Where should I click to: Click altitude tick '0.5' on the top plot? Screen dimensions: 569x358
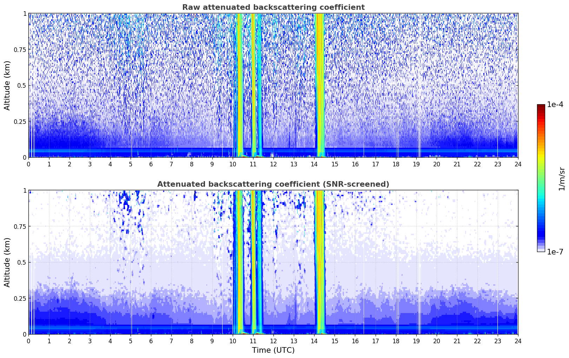[22, 85]
